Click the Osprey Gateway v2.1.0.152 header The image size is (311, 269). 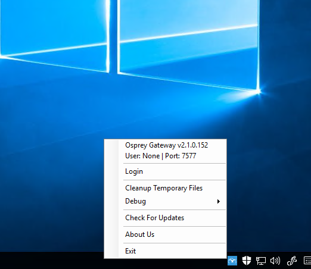click(166, 145)
